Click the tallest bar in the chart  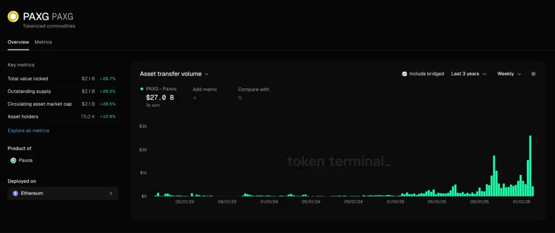[x=530, y=166]
